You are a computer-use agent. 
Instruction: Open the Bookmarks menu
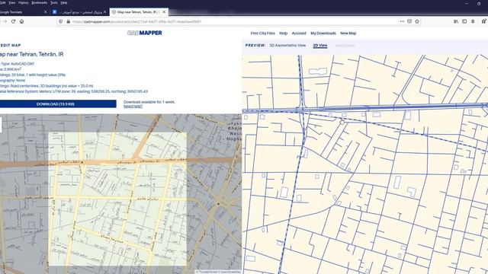[x=40, y=2]
